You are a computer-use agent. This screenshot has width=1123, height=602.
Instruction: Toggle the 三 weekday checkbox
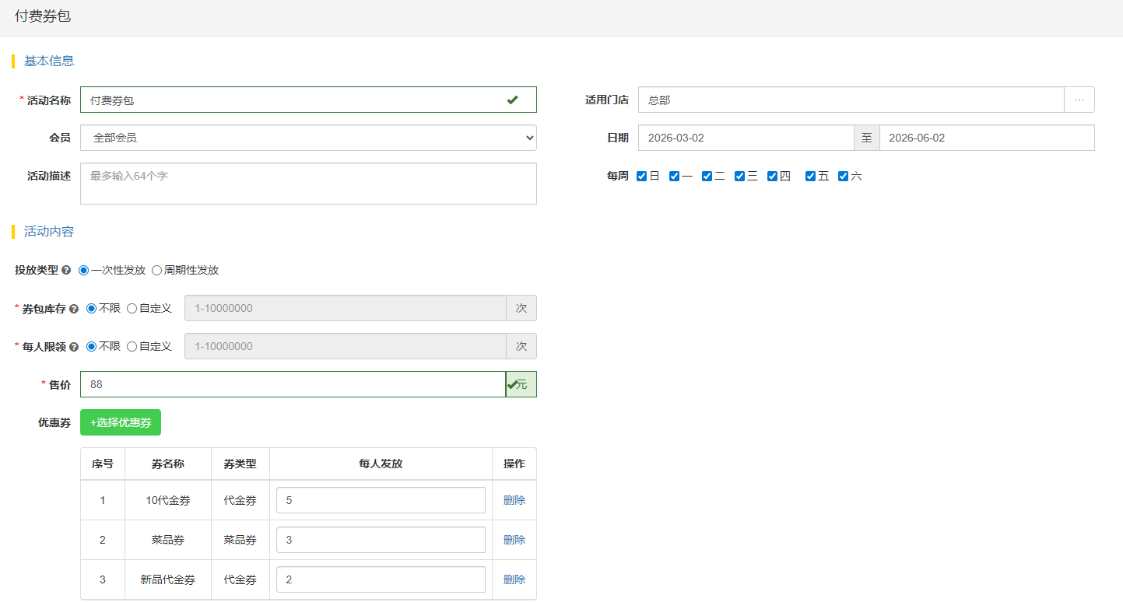pos(740,177)
